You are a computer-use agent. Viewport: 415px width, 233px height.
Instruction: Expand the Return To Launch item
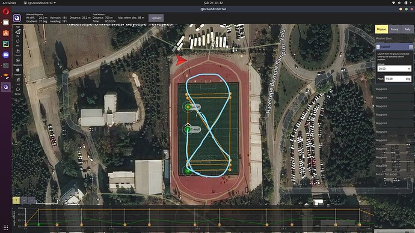(394, 174)
